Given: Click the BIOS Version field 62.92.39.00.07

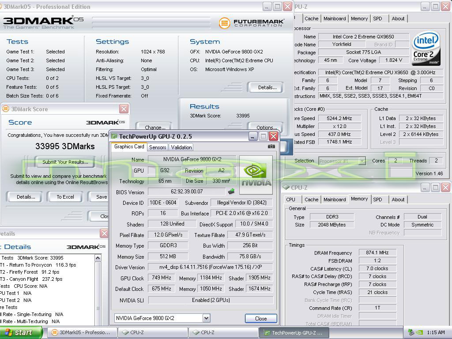Looking at the screenshot, I should pyautogui.click(x=187, y=192).
